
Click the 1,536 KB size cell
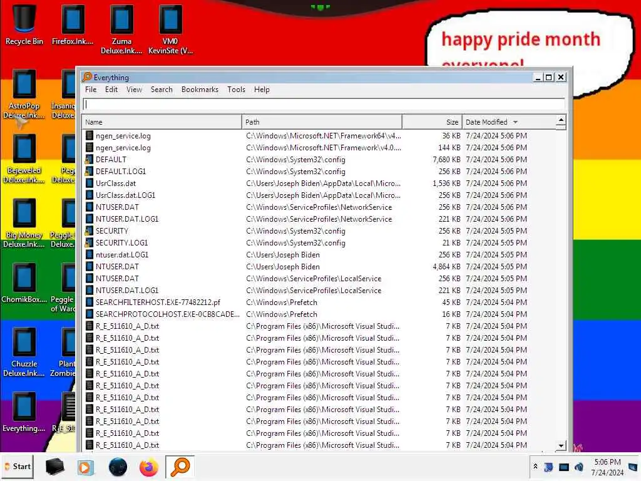coord(446,184)
